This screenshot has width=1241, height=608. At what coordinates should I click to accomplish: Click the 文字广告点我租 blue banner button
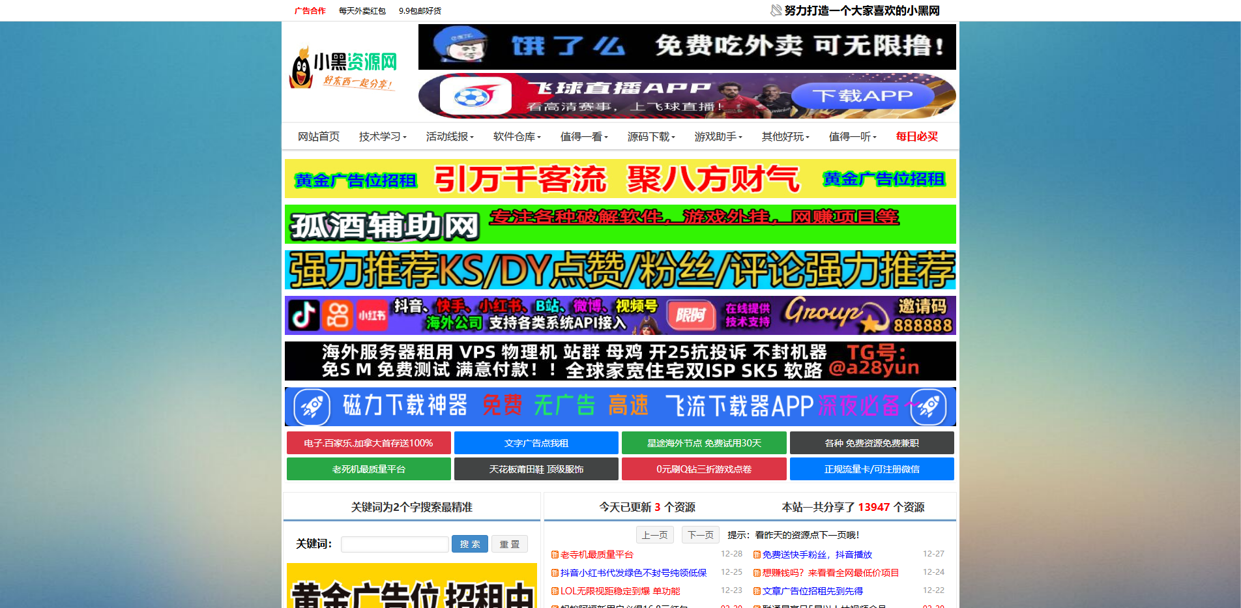pyautogui.click(x=536, y=442)
